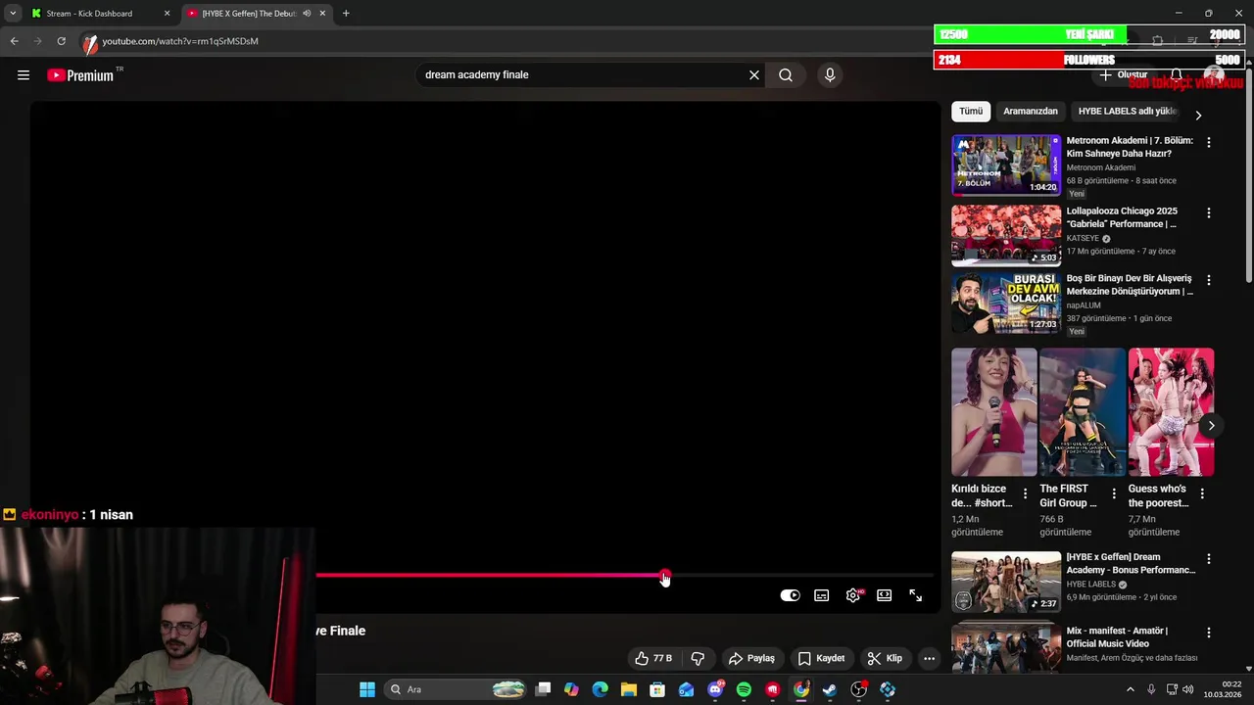Switch to theater mode

pos(885,595)
